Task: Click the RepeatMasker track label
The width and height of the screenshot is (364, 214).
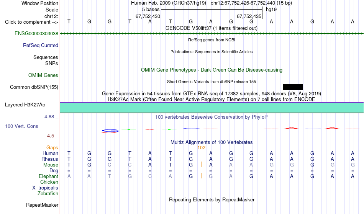Action: (42, 205)
